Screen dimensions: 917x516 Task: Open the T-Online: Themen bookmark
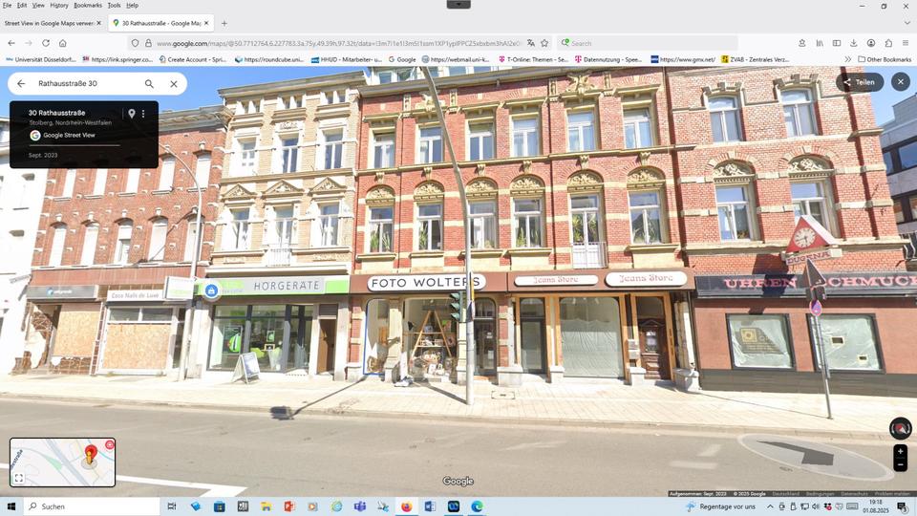coord(533,59)
